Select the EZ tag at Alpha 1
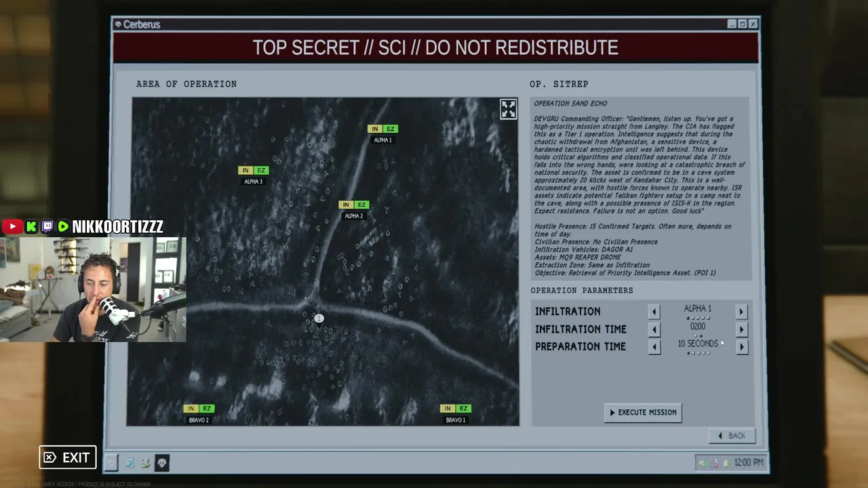 (390, 129)
